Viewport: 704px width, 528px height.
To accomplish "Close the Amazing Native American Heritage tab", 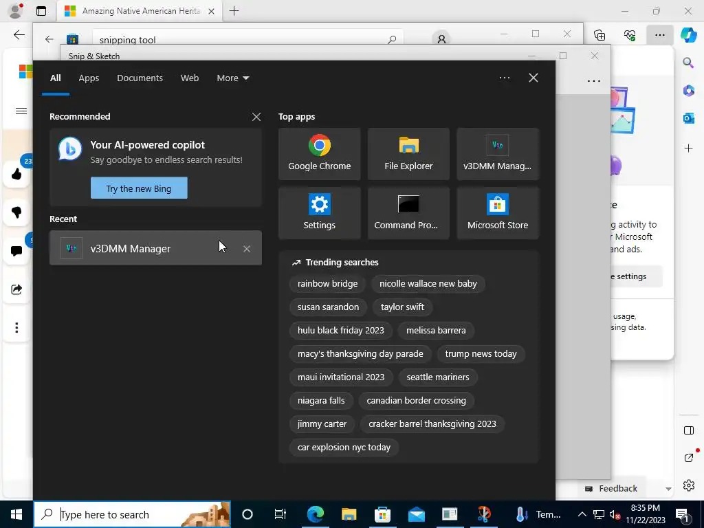I will tap(211, 11).
